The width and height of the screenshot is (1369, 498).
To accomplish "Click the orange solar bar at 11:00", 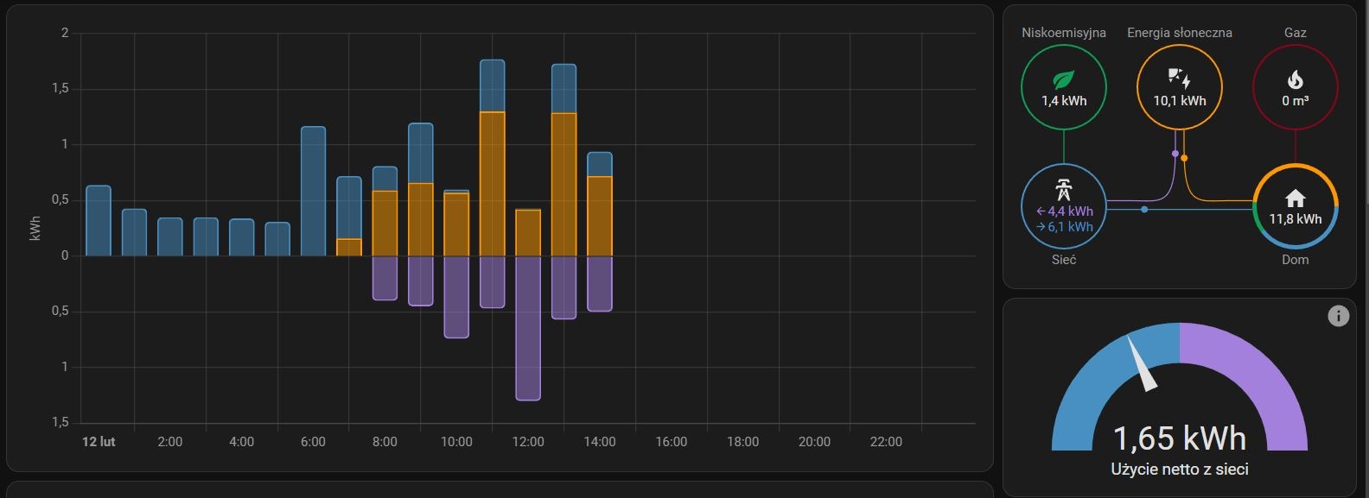I will pyautogui.click(x=492, y=184).
